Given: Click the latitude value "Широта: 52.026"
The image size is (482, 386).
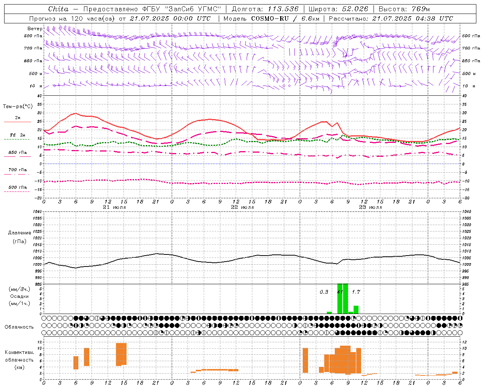Looking at the screenshot, I should pyautogui.click(x=338, y=9).
